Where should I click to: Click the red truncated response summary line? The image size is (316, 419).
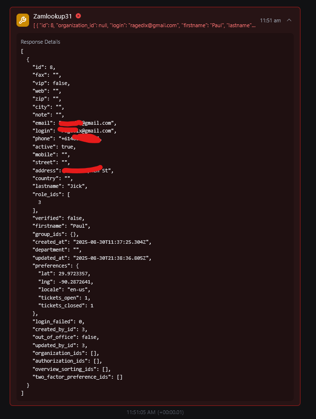click(x=144, y=25)
